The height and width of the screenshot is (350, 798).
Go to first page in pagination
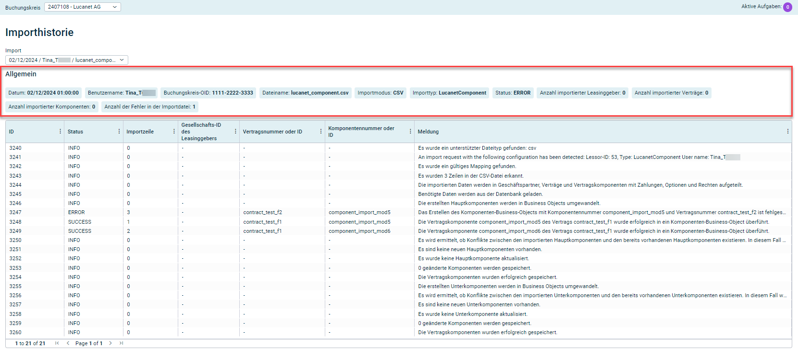pos(57,343)
